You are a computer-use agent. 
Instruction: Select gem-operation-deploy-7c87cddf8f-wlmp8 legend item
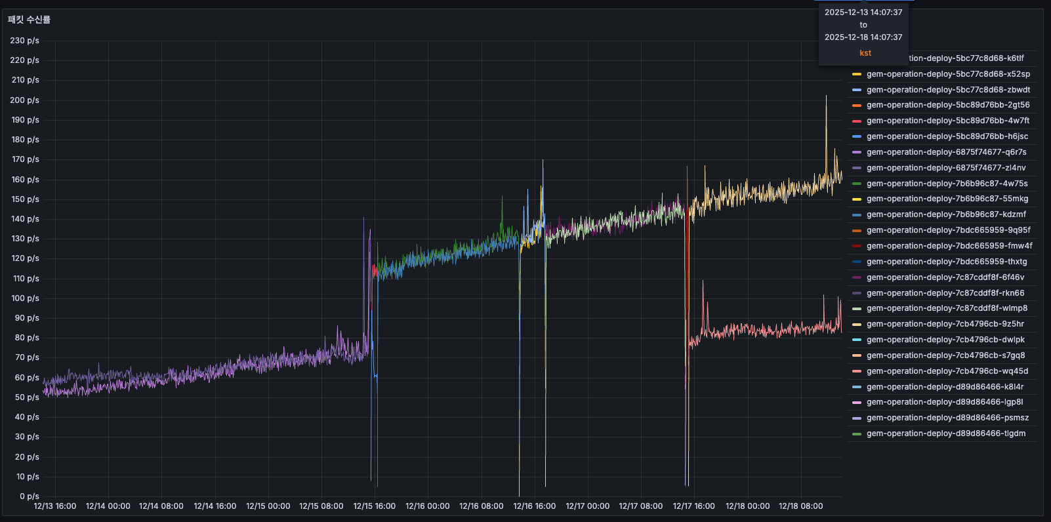[x=947, y=308]
